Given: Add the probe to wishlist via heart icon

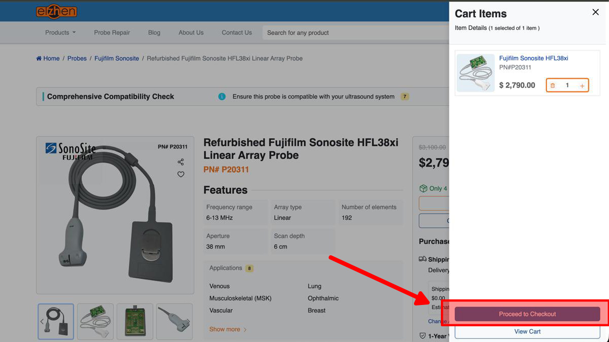Looking at the screenshot, I should tap(181, 174).
